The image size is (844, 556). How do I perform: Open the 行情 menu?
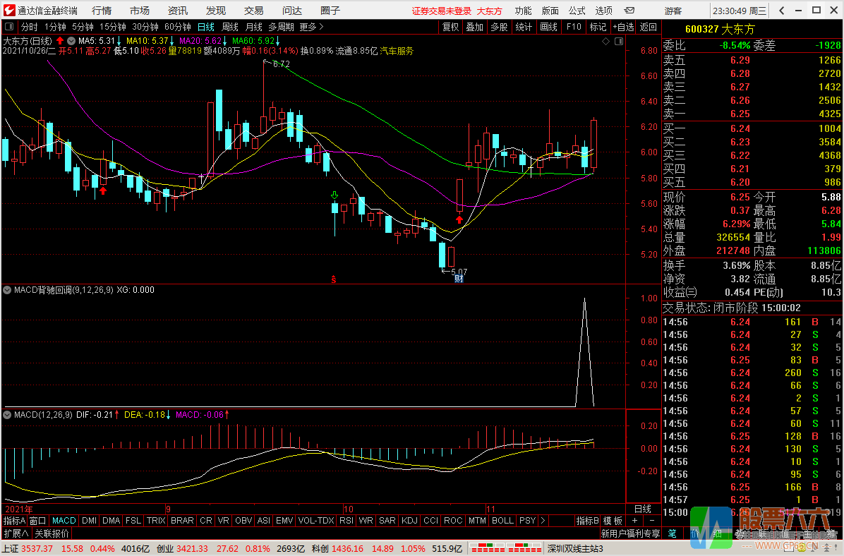[102, 11]
